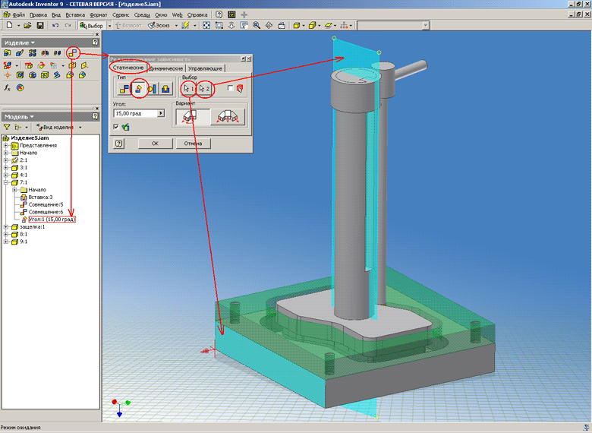
Task: Collapse the 7:1 component node
Action: 5,182
